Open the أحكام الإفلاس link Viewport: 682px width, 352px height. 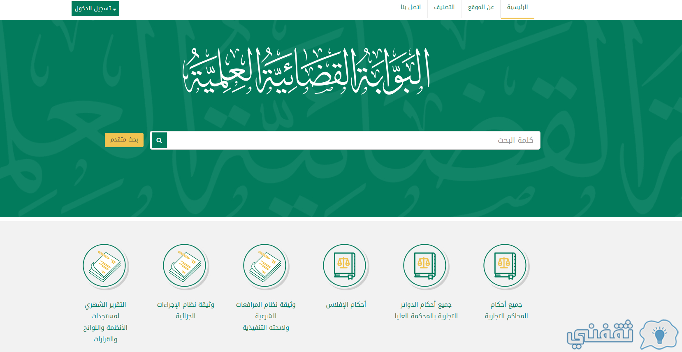pos(346,305)
